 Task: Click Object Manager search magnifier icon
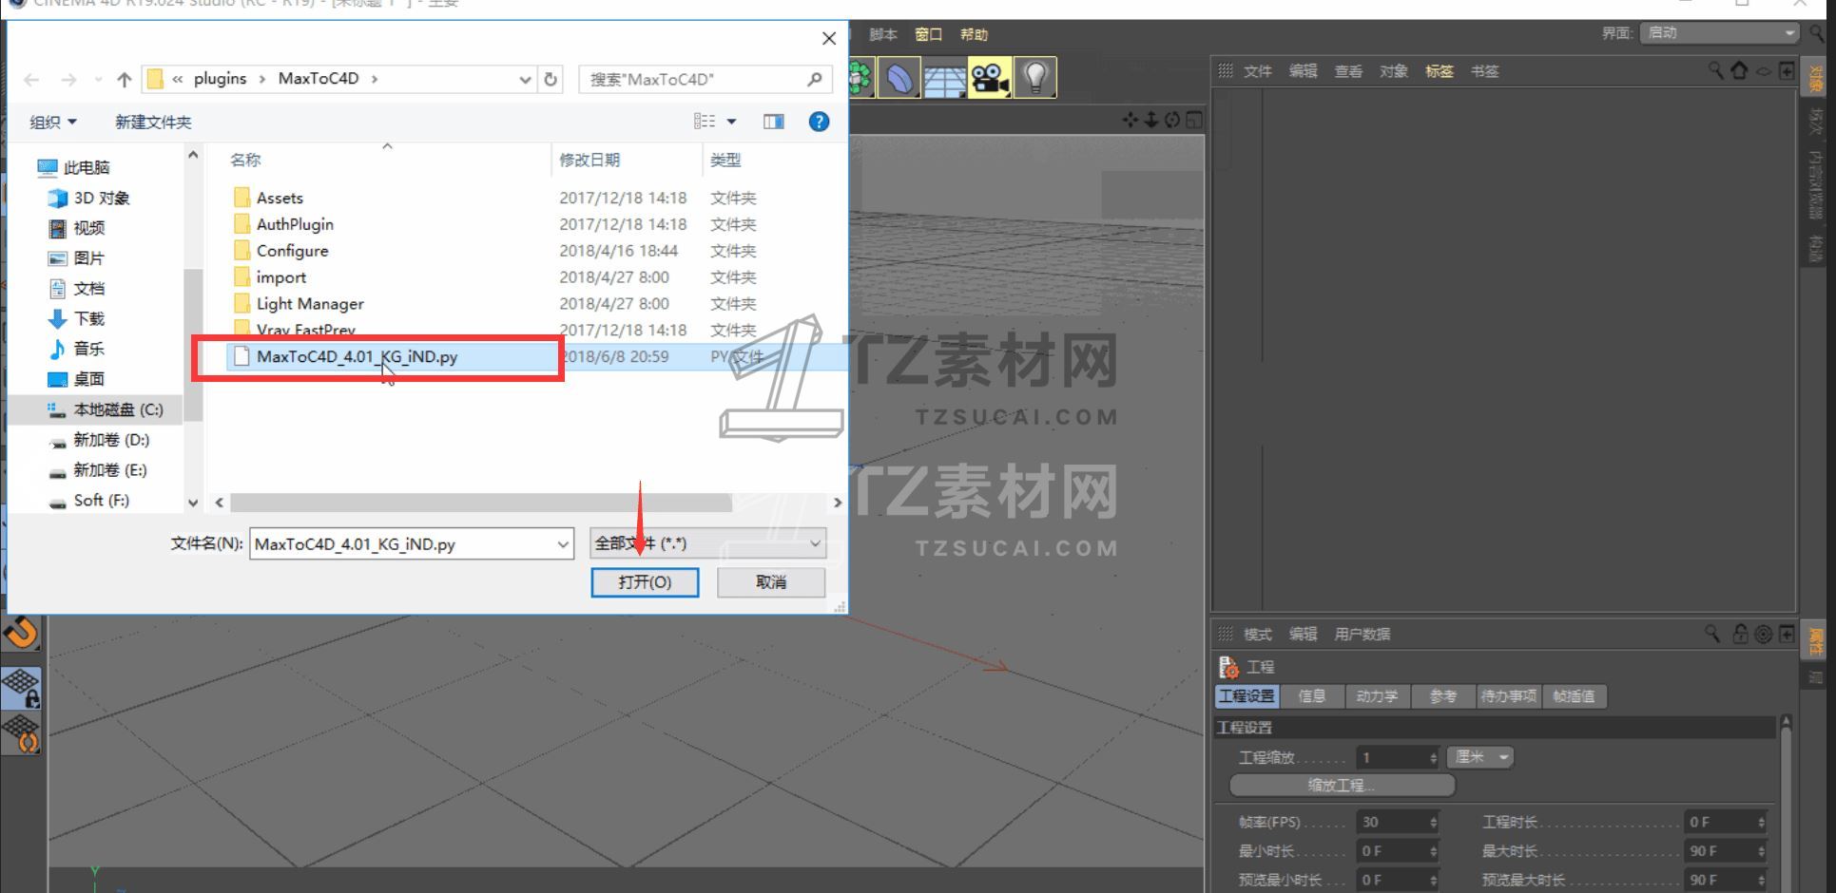click(x=1715, y=70)
